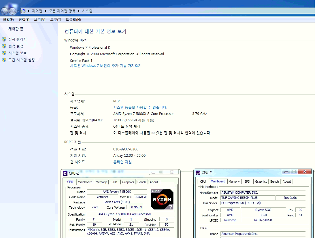
Task: Click the NCT6798D-R LPCIO field
Action: tap(263, 220)
